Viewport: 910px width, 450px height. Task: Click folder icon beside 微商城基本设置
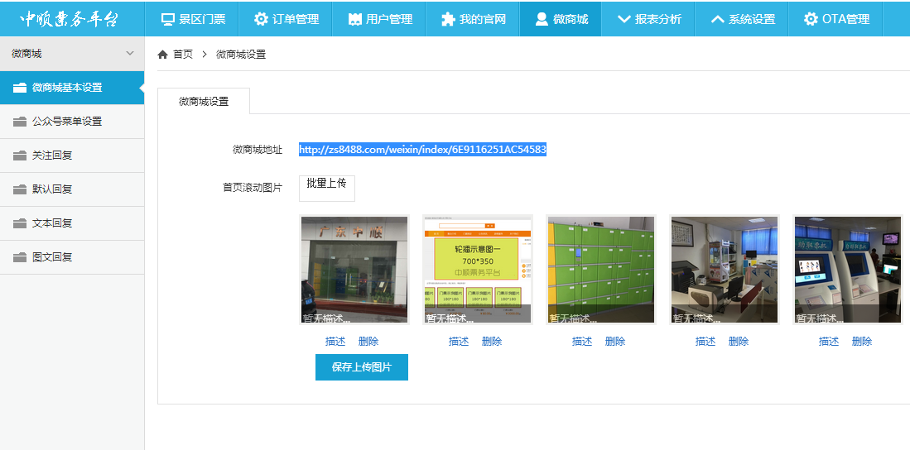pos(20,88)
